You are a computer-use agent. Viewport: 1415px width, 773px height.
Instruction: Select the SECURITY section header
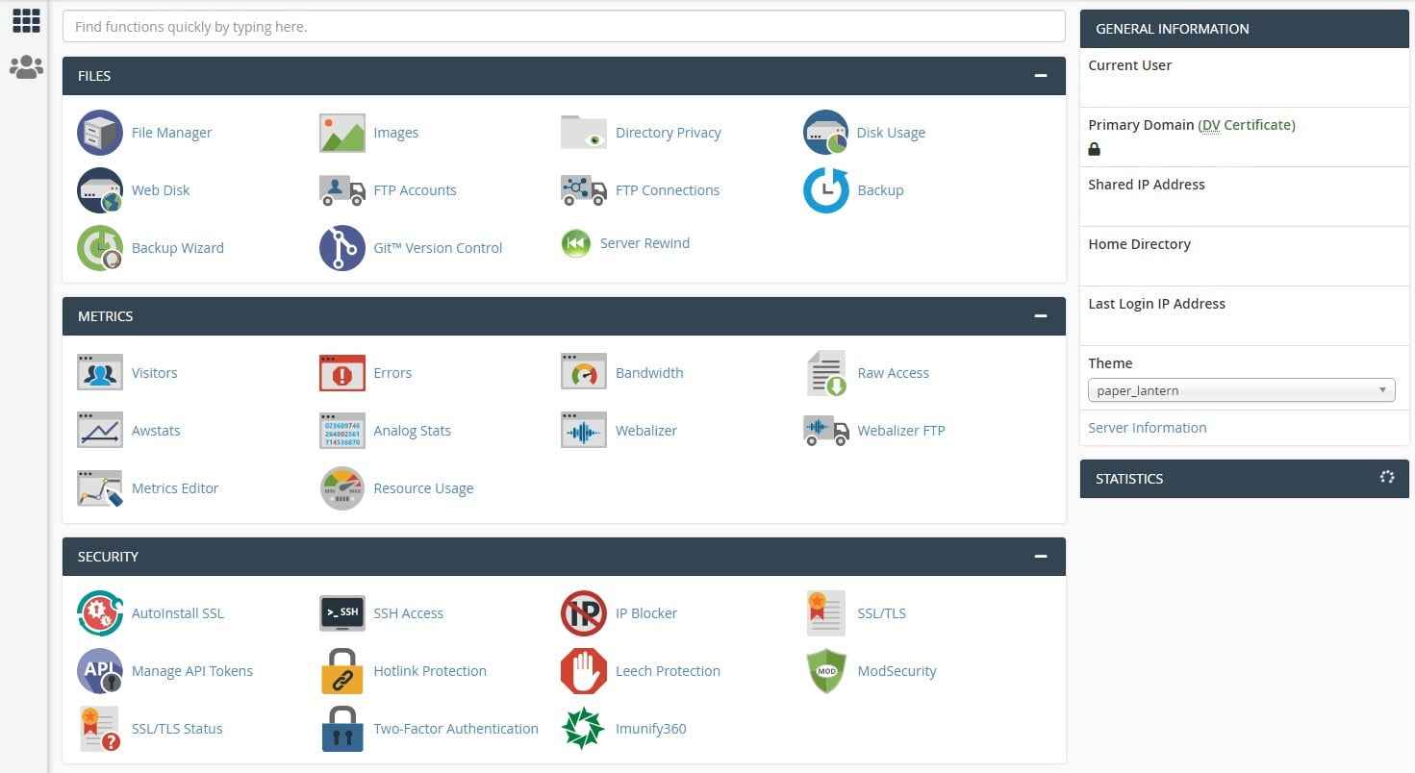[108, 556]
